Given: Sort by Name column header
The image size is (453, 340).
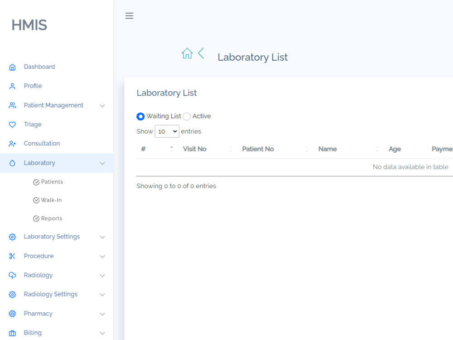Looking at the screenshot, I should point(328,149).
